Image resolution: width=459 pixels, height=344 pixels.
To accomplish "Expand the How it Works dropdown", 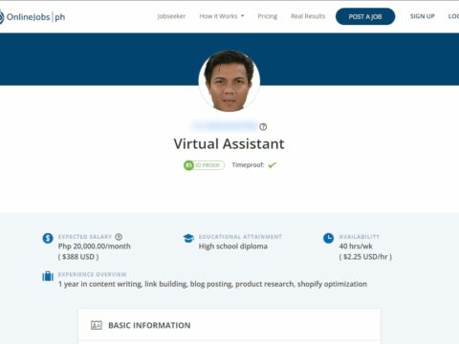I will tap(222, 16).
